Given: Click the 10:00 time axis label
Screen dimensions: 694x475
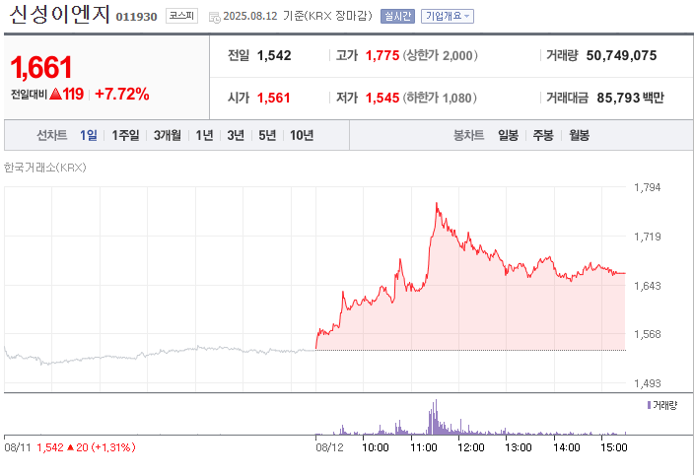Looking at the screenshot, I should [x=376, y=447].
